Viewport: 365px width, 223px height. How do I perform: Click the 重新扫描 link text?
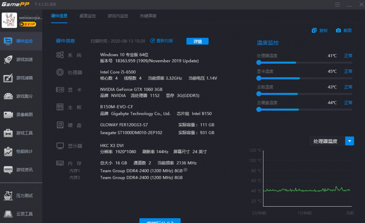coord(165,41)
